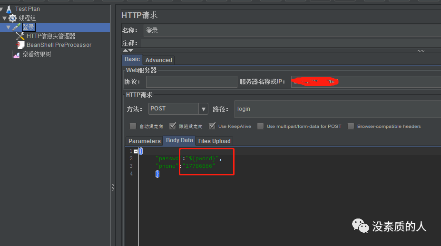Open 察看结果树 listener node
441x246 pixels.
click(37, 55)
